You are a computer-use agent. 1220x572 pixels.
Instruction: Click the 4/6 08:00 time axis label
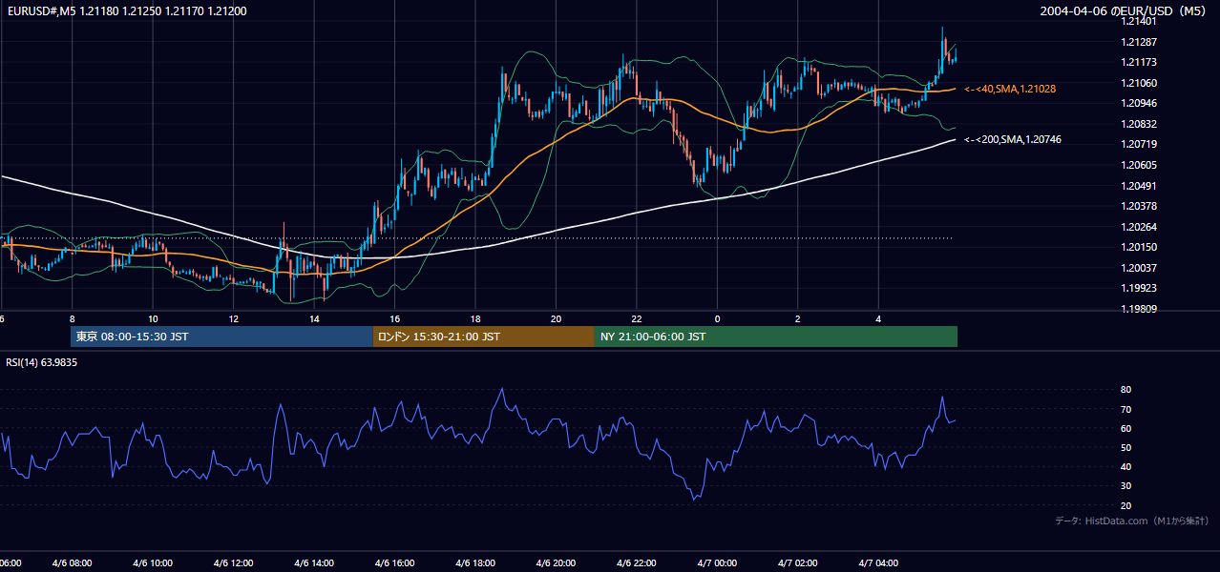(72, 563)
